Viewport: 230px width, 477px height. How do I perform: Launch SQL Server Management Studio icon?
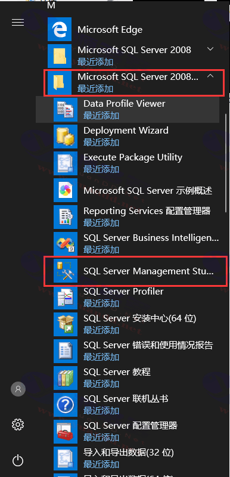point(66,271)
